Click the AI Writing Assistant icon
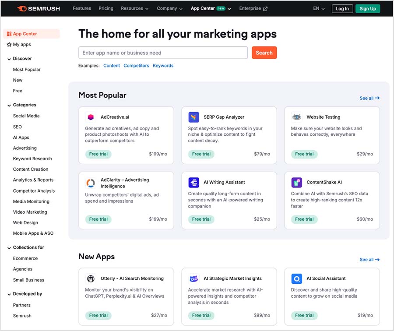 (194, 183)
